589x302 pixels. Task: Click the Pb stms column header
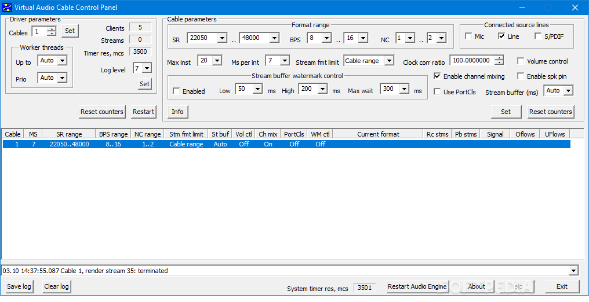[x=466, y=134]
